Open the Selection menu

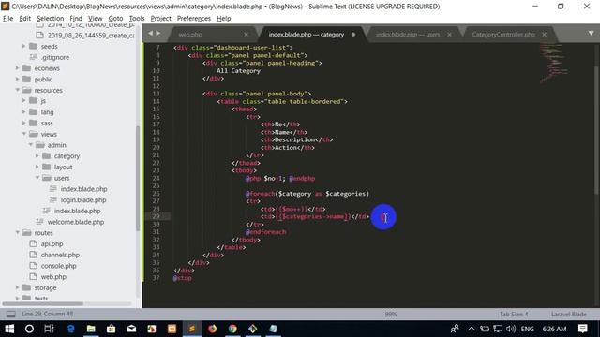point(50,19)
